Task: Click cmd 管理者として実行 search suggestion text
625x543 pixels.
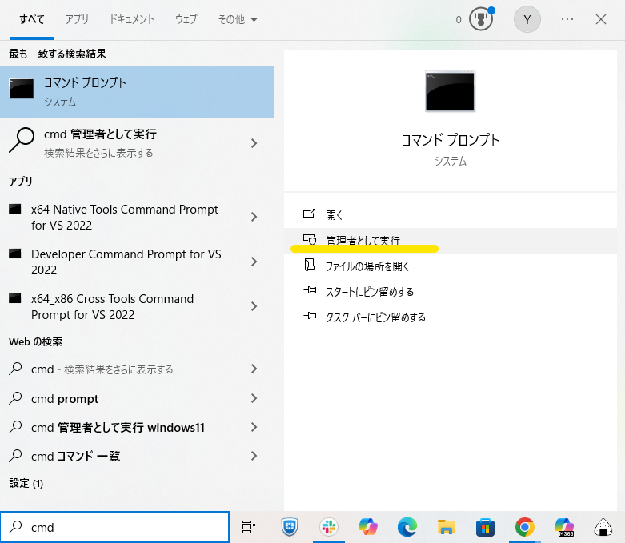Action: pyautogui.click(x=100, y=134)
